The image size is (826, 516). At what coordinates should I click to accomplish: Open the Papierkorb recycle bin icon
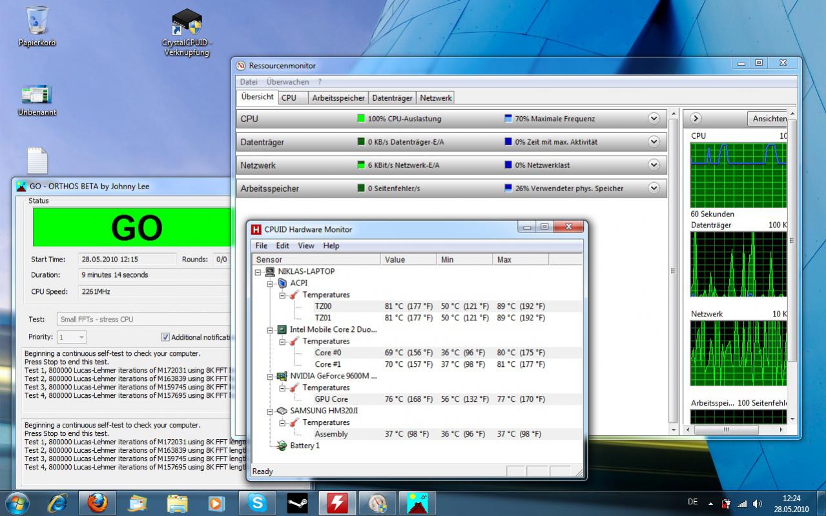37,26
